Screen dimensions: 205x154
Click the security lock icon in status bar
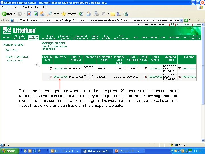(x=172, y=145)
